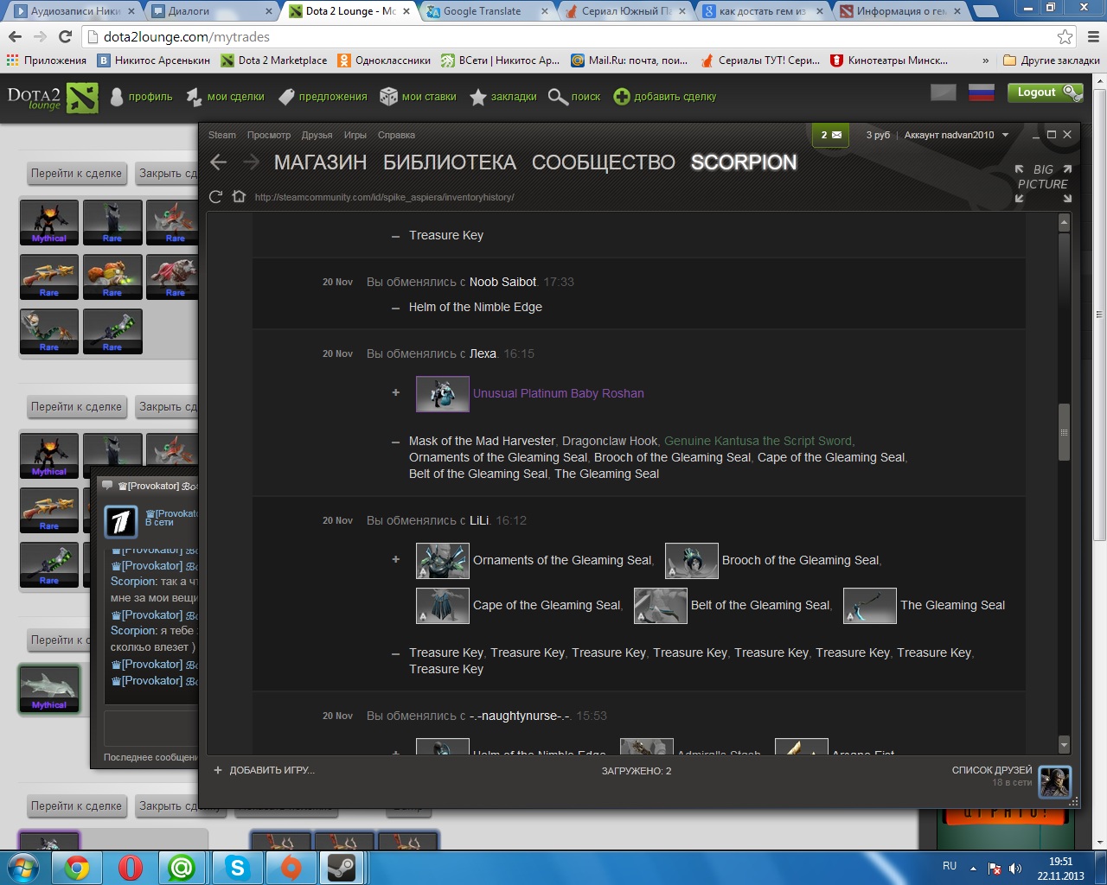
Task: Click the Steam back arrow
Action: pos(219,162)
